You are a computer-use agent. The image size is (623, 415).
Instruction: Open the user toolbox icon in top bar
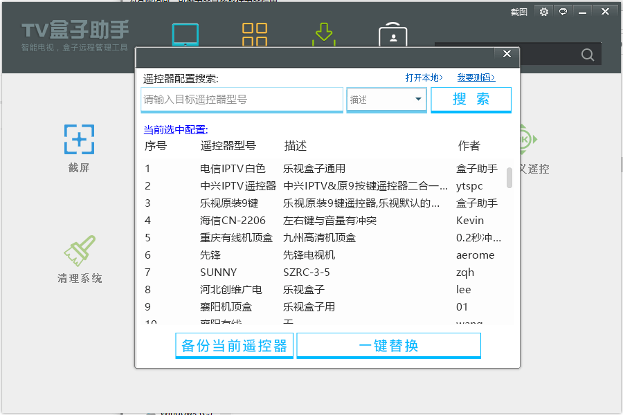[392, 34]
